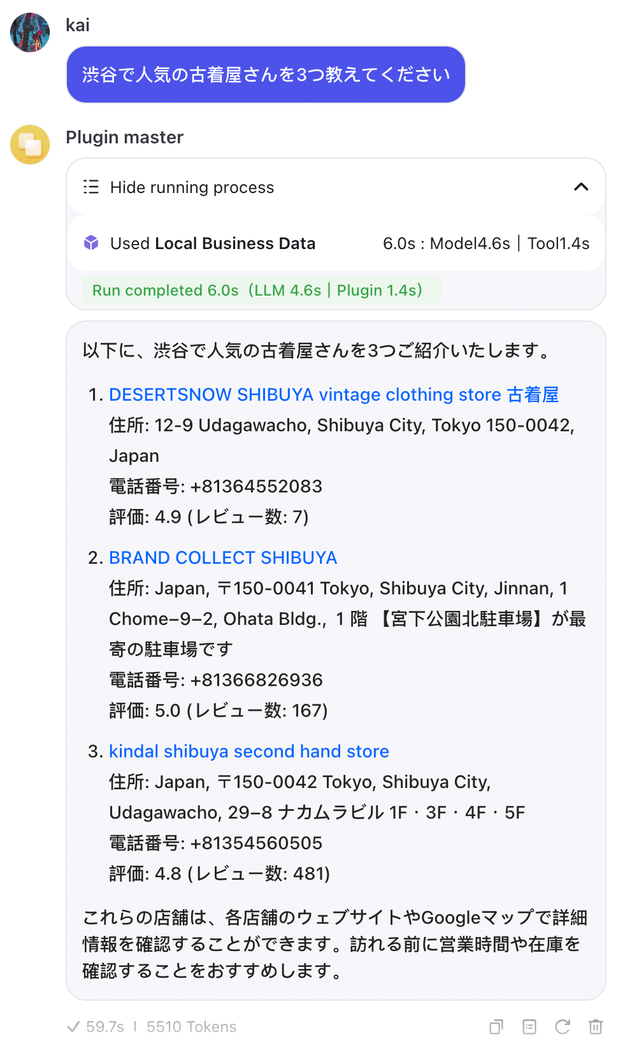Collapse the running process chevron
This screenshot has width=618, height=1046.
click(x=580, y=187)
